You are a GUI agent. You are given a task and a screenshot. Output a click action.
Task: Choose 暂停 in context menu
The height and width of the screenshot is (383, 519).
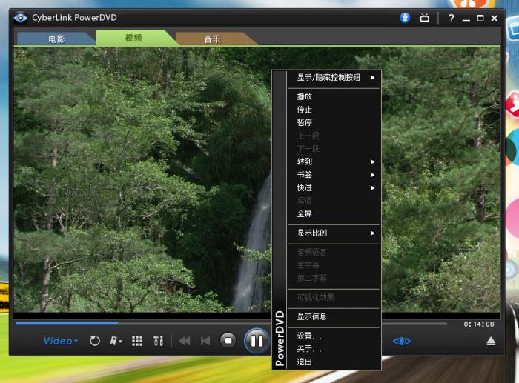coord(334,122)
